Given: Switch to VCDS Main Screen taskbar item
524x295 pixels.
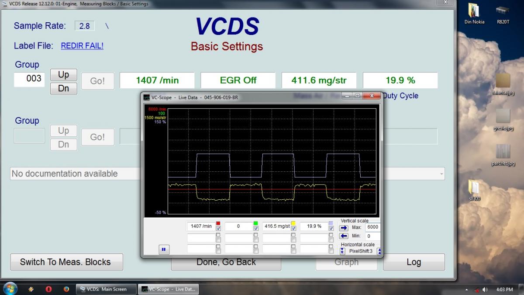Looking at the screenshot, I should 106,289.
